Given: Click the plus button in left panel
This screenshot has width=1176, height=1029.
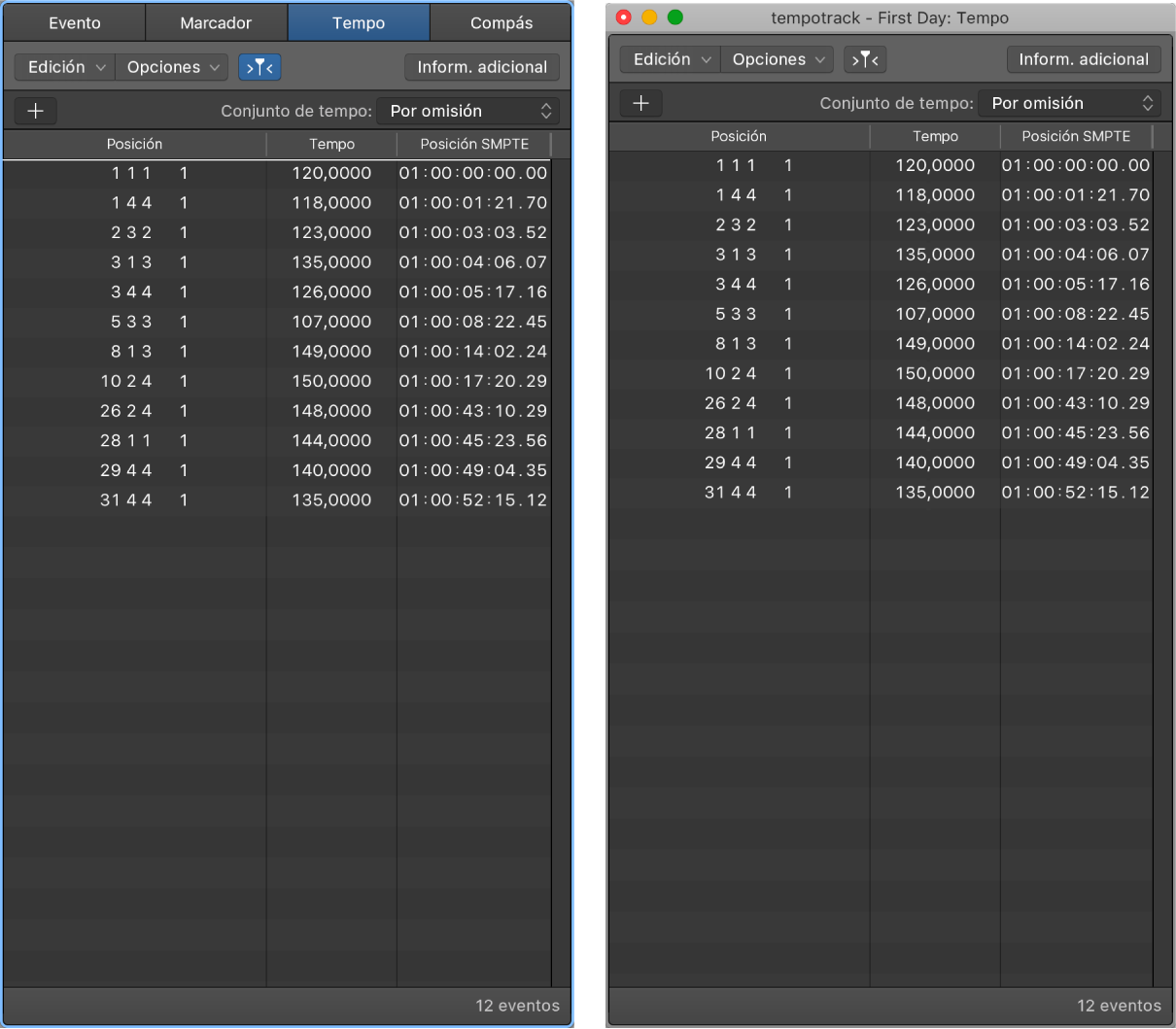Looking at the screenshot, I should coord(36,111).
